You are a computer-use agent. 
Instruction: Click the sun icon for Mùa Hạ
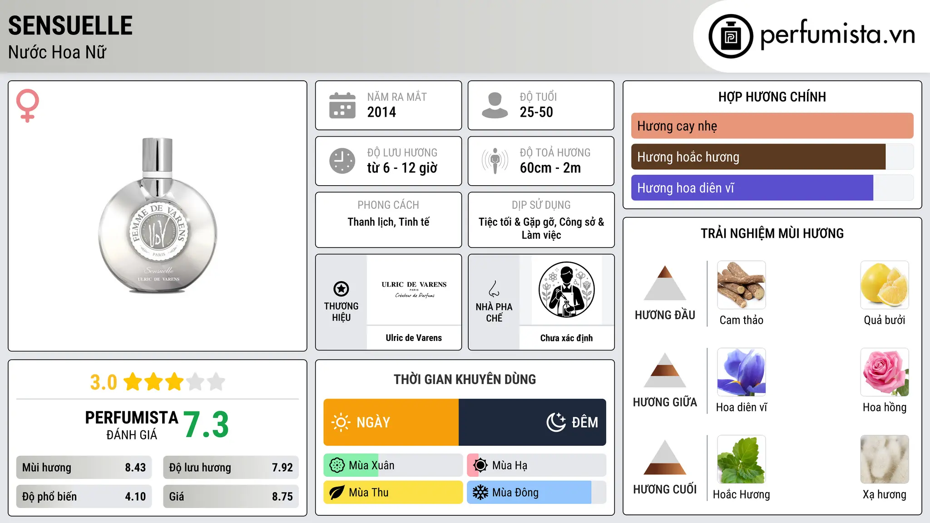(480, 465)
